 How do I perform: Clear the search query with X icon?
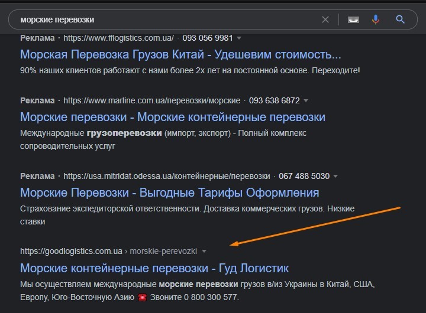pos(325,19)
